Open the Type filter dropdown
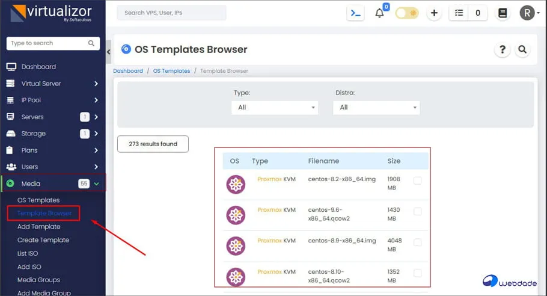The image size is (547, 296). pos(276,108)
